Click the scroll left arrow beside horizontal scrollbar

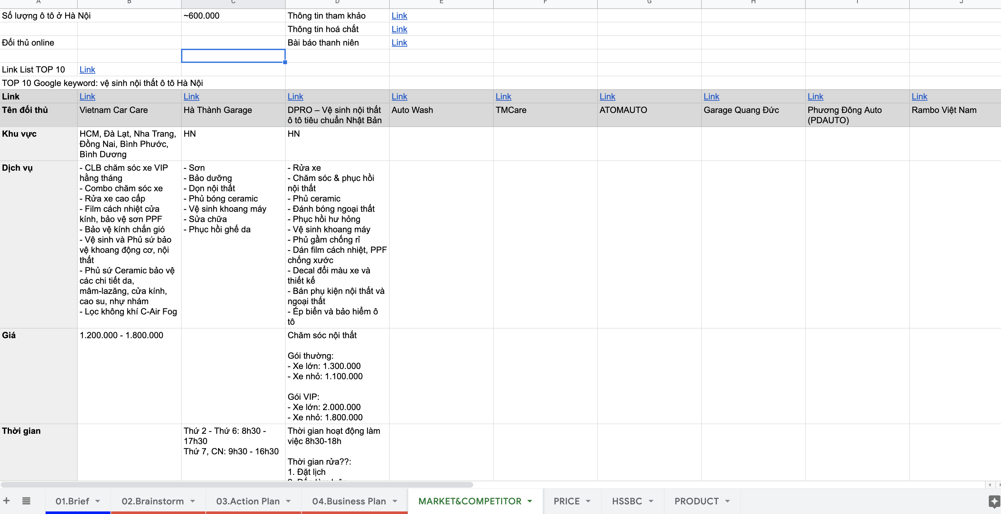(x=990, y=484)
